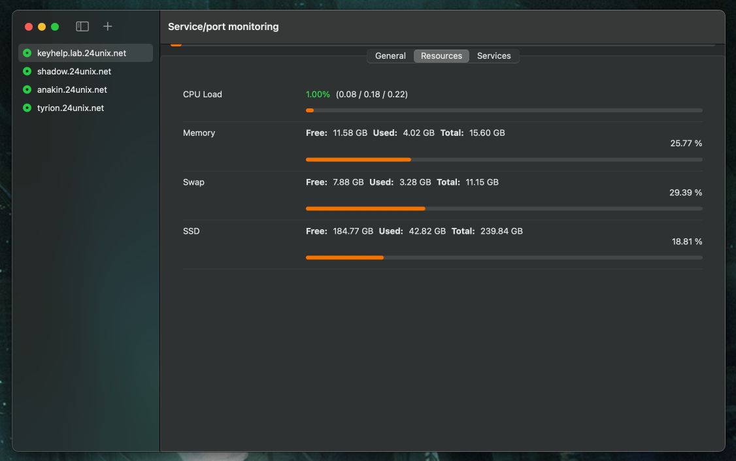Click green status icon beside shadow.24unix.net
Screen dimensions: 736x461
(x=27, y=72)
